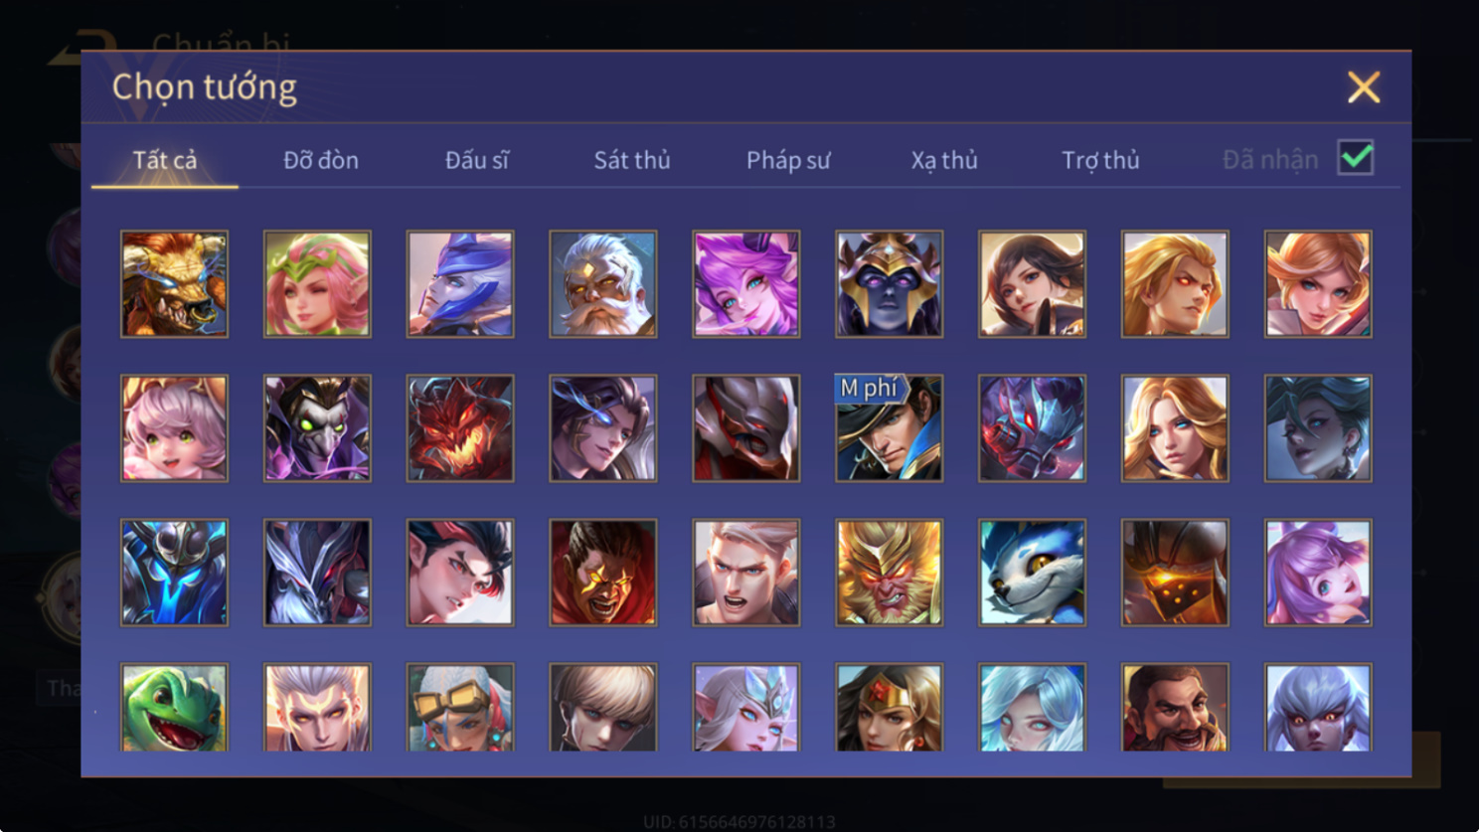The image size is (1479, 832).
Task: Pick the plague-mask hero with green eyes
Action: tap(317, 428)
